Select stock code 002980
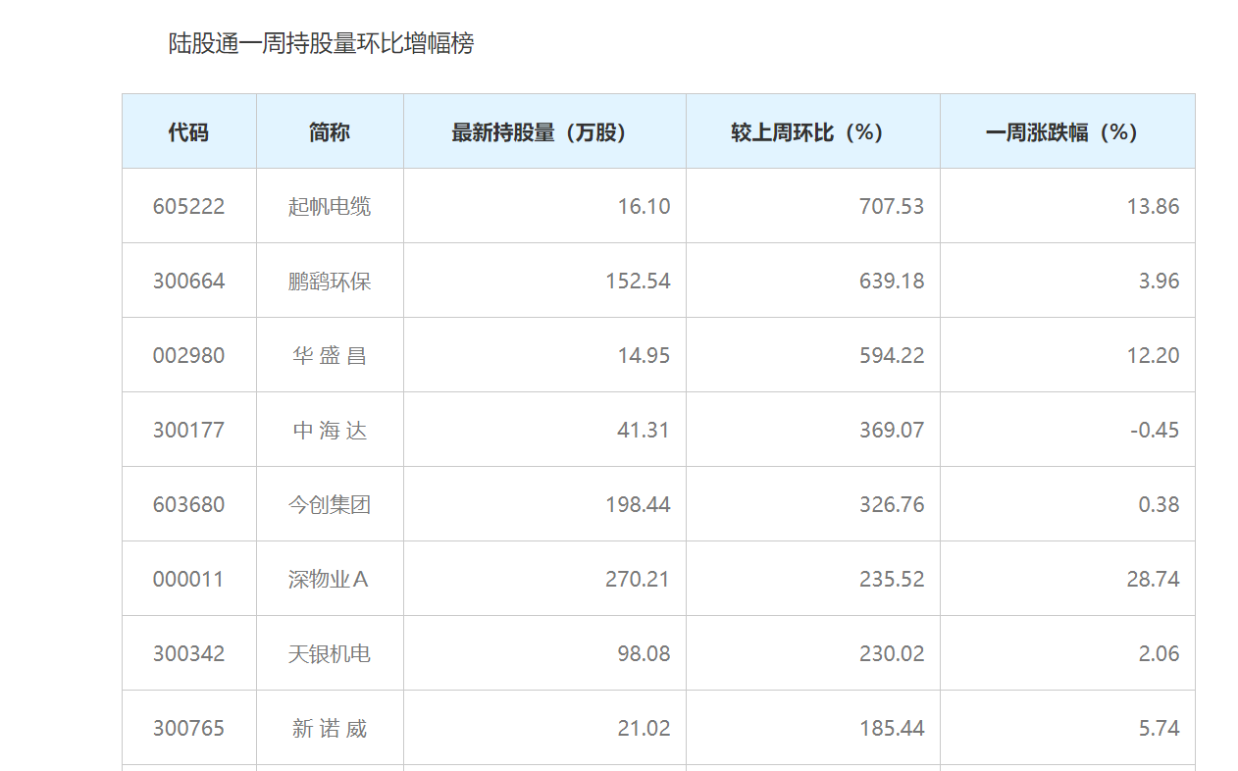Image resolution: width=1238 pixels, height=771 pixels. tap(188, 356)
